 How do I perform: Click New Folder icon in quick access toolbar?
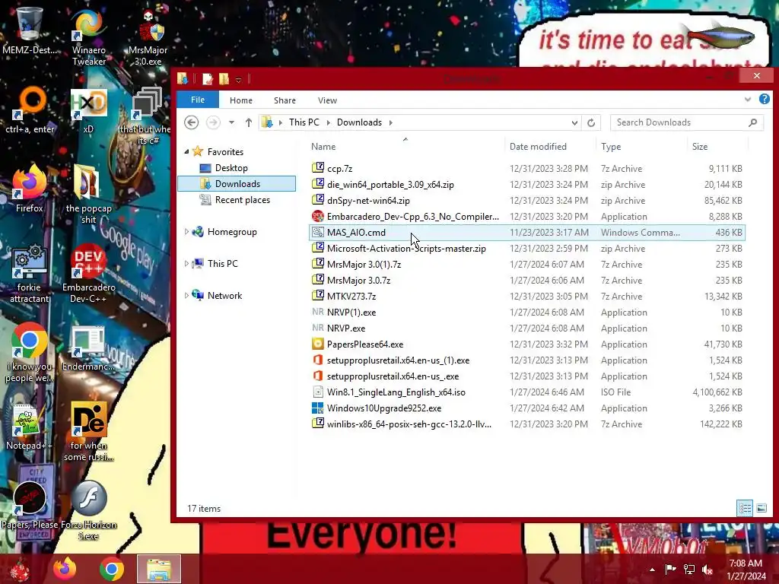pos(224,78)
